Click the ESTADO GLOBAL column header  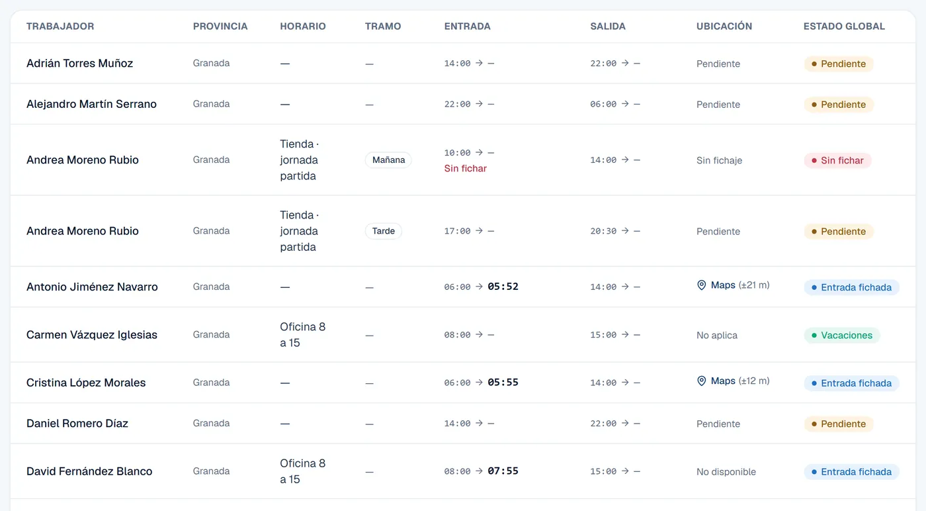point(844,26)
